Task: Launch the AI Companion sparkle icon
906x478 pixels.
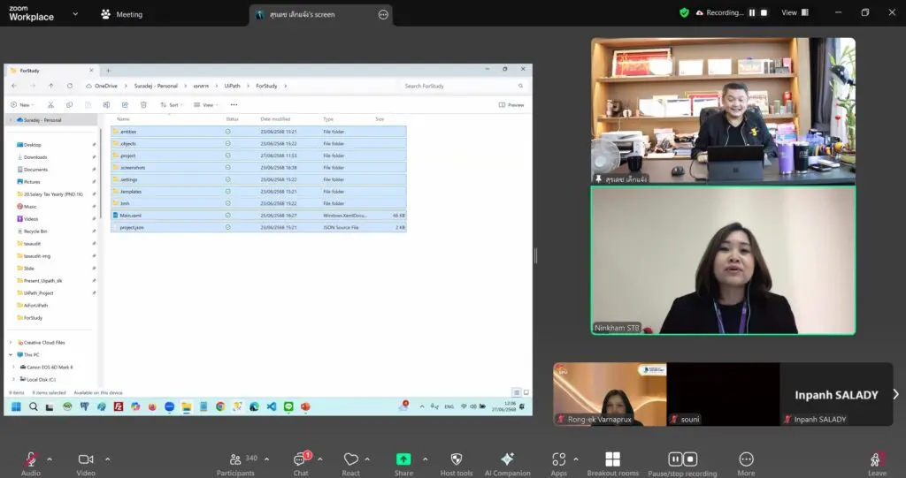Action: click(507, 459)
